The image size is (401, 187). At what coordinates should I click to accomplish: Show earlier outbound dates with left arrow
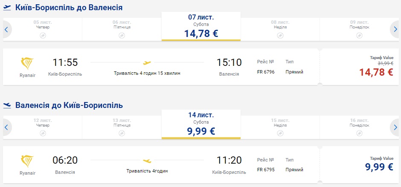click(6, 29)
